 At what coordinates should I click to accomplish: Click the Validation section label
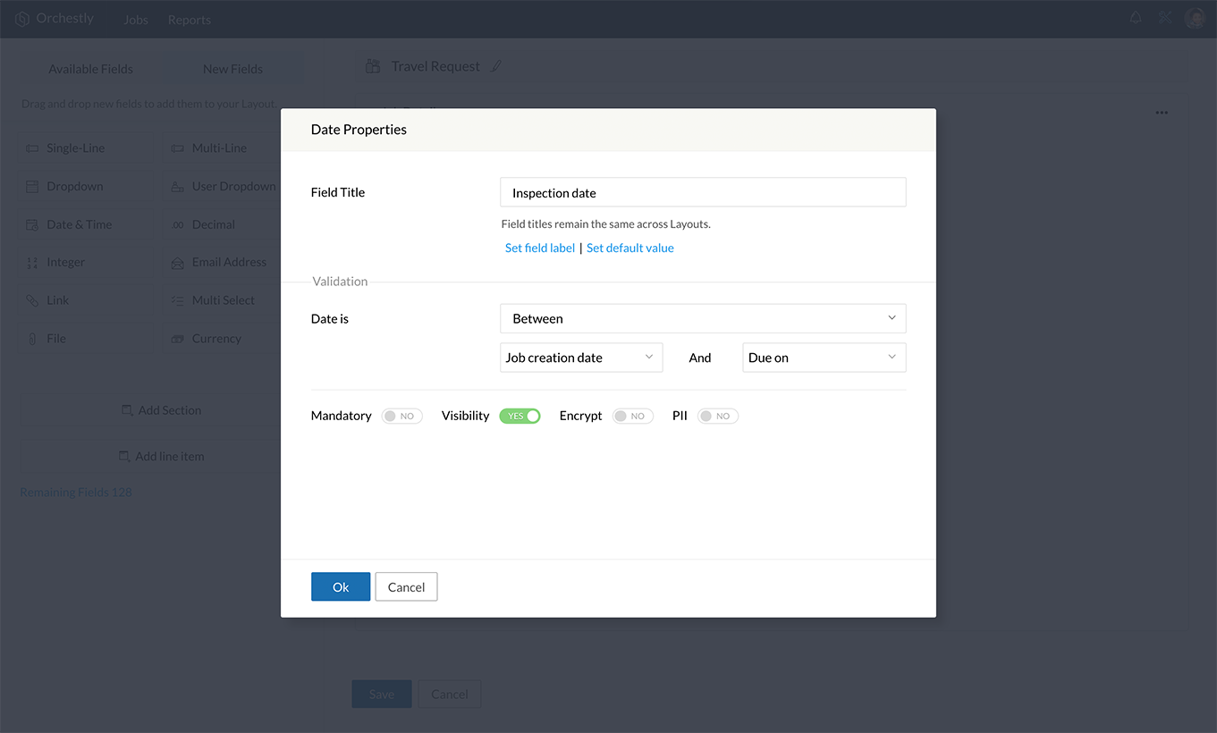pos(340,282)
